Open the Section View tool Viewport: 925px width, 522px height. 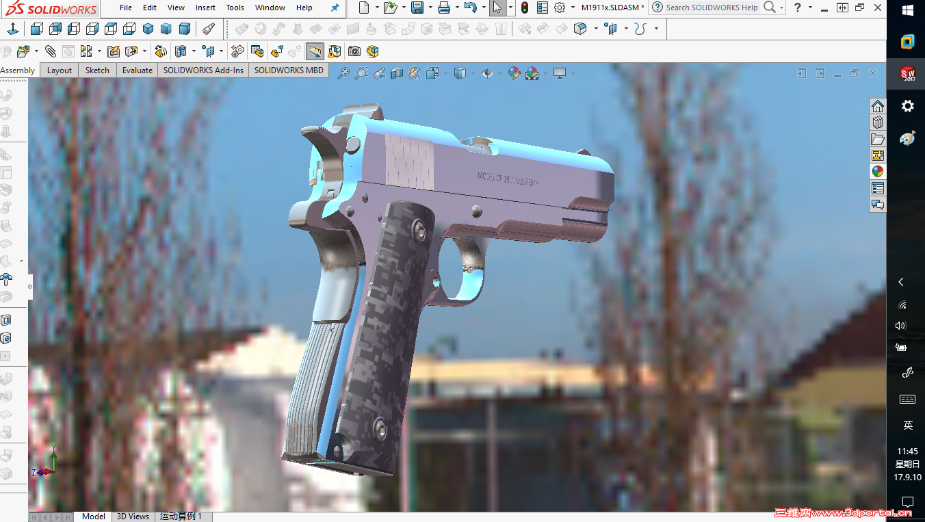pyautogui.click(x=397, y=73)
